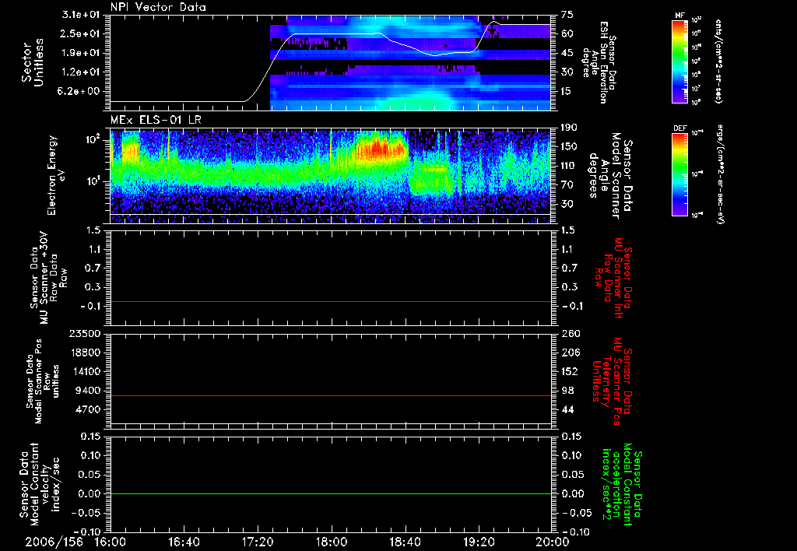Click the red line in Scanner Pos panel
Image resolution: width=797 pixels, height=551 pixels.
coord(330,395)
